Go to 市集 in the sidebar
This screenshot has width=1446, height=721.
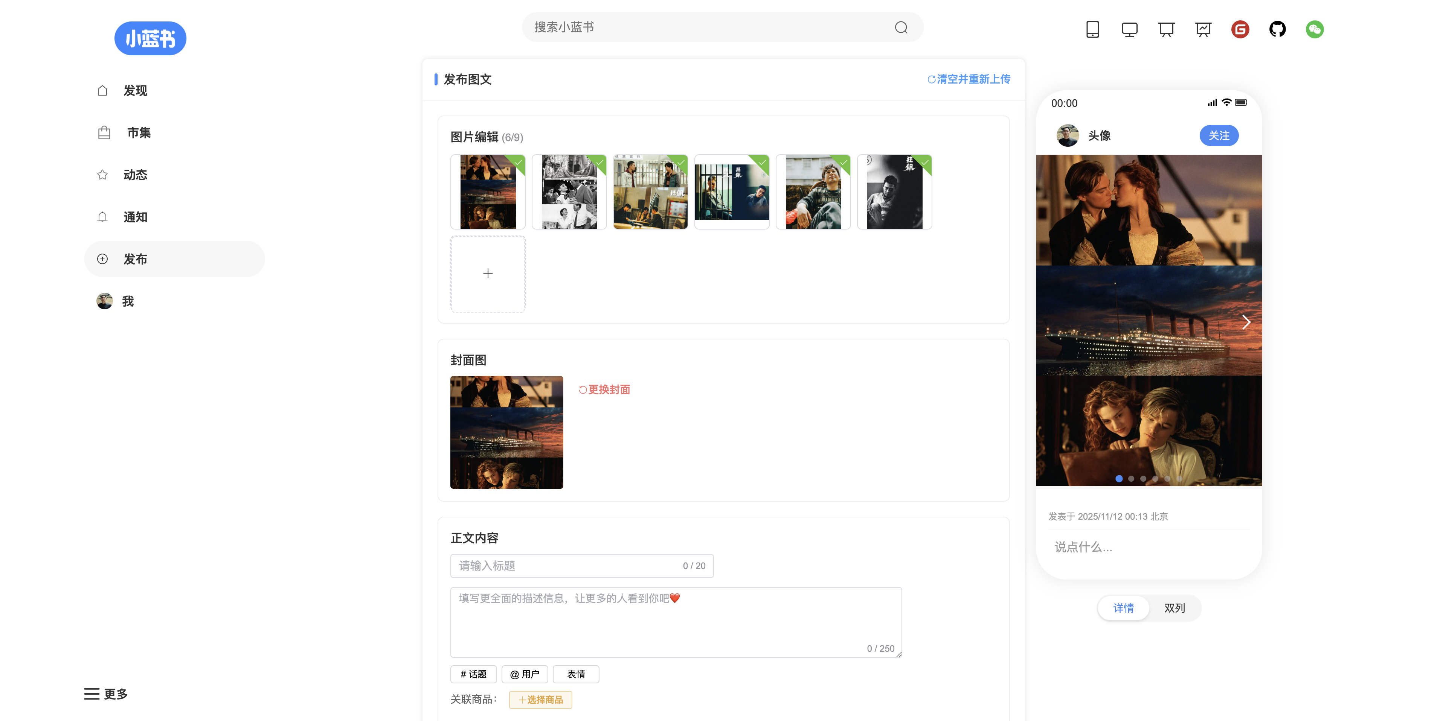138,133
